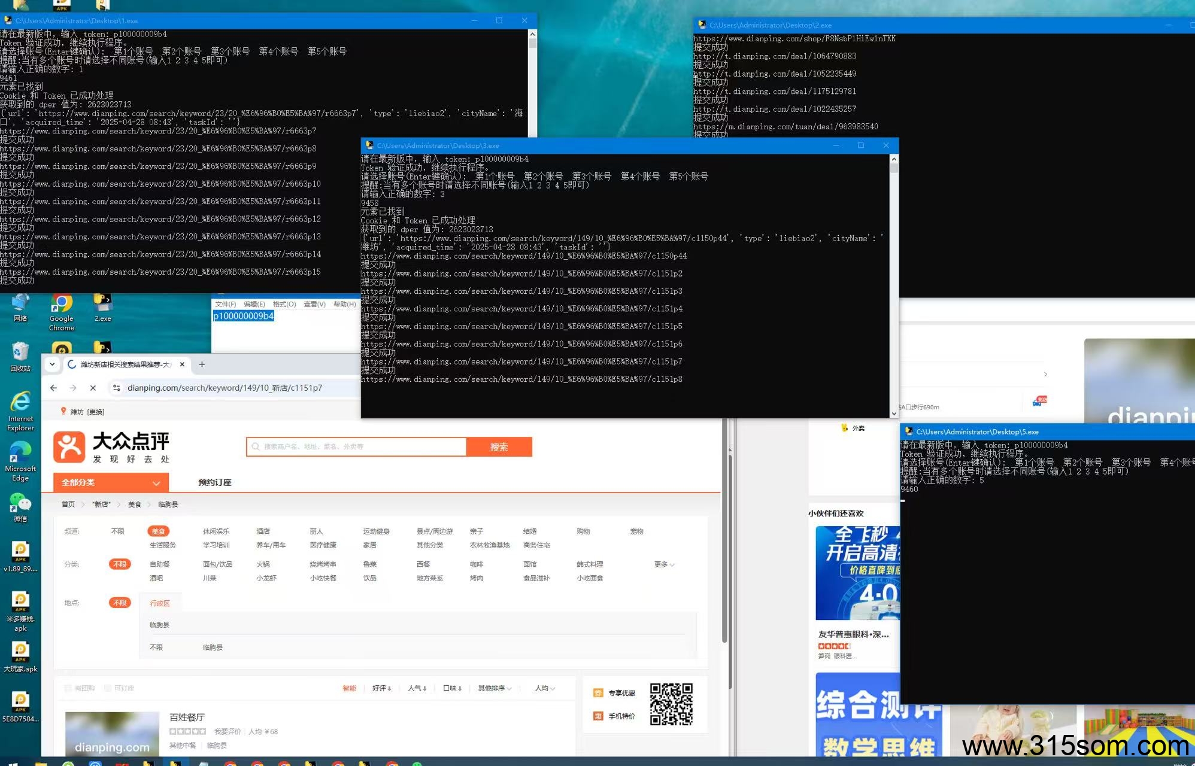This screenshot has height=766, width=1195.
Task: Select 不限 in the 分类 row
Action: (x=120, y=564)
